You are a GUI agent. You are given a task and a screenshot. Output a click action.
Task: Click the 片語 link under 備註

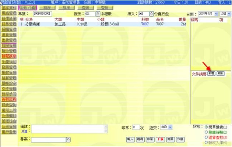tap(24, 131)
